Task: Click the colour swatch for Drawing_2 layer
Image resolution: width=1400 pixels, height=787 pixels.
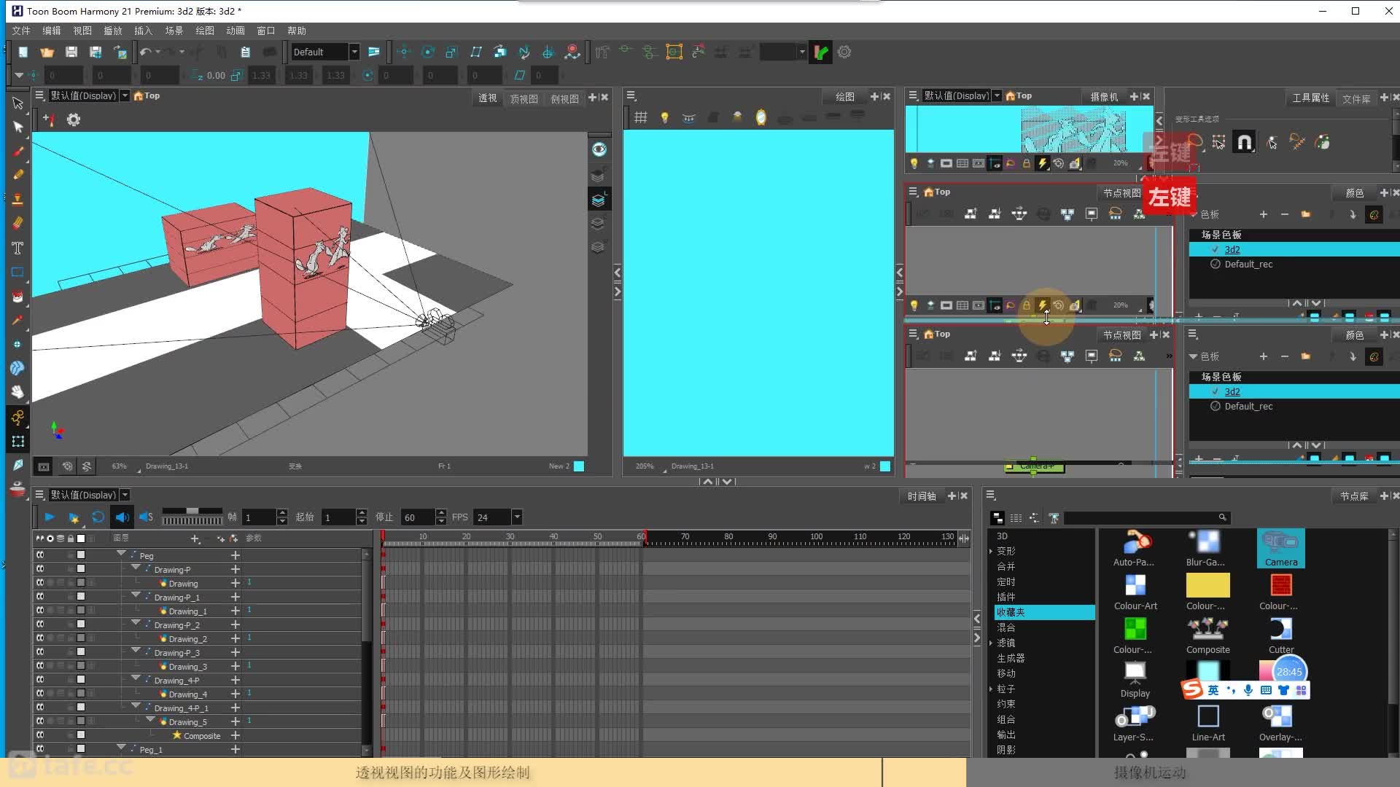Action: [x=81, y=638]
